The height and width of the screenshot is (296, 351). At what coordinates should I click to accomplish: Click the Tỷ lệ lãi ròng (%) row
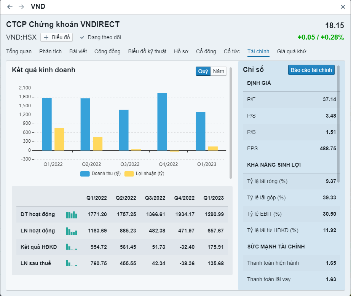292,181
